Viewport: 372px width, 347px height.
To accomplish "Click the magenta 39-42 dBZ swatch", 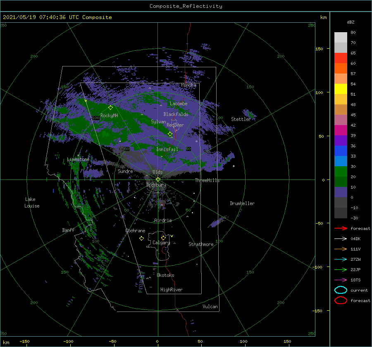I will [x=341, y=130].
